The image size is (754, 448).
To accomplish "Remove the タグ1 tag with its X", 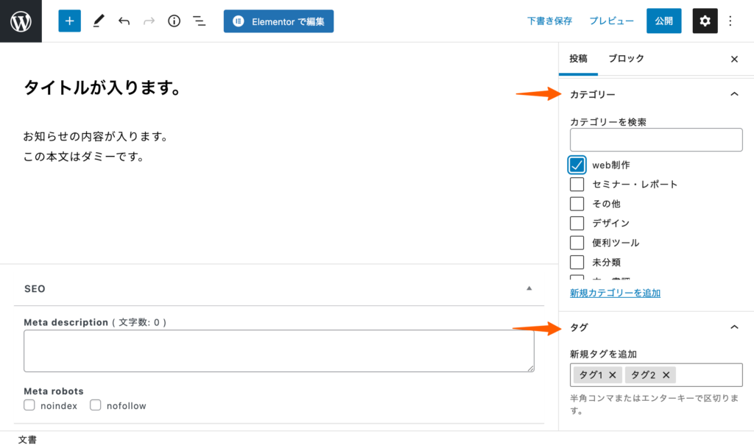I will tap(613, 375).
